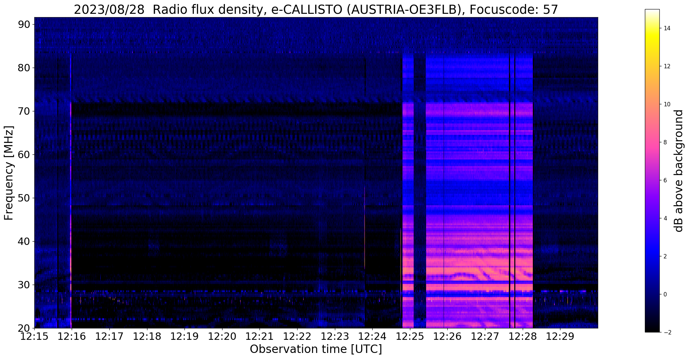Click the colorbar tick value 6
This screenshot has width=689, height=359.
[665, 180]
